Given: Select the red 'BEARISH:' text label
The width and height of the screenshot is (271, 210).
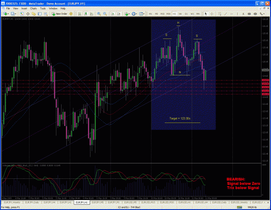Looking at the screenshot, I should point(236,179).
